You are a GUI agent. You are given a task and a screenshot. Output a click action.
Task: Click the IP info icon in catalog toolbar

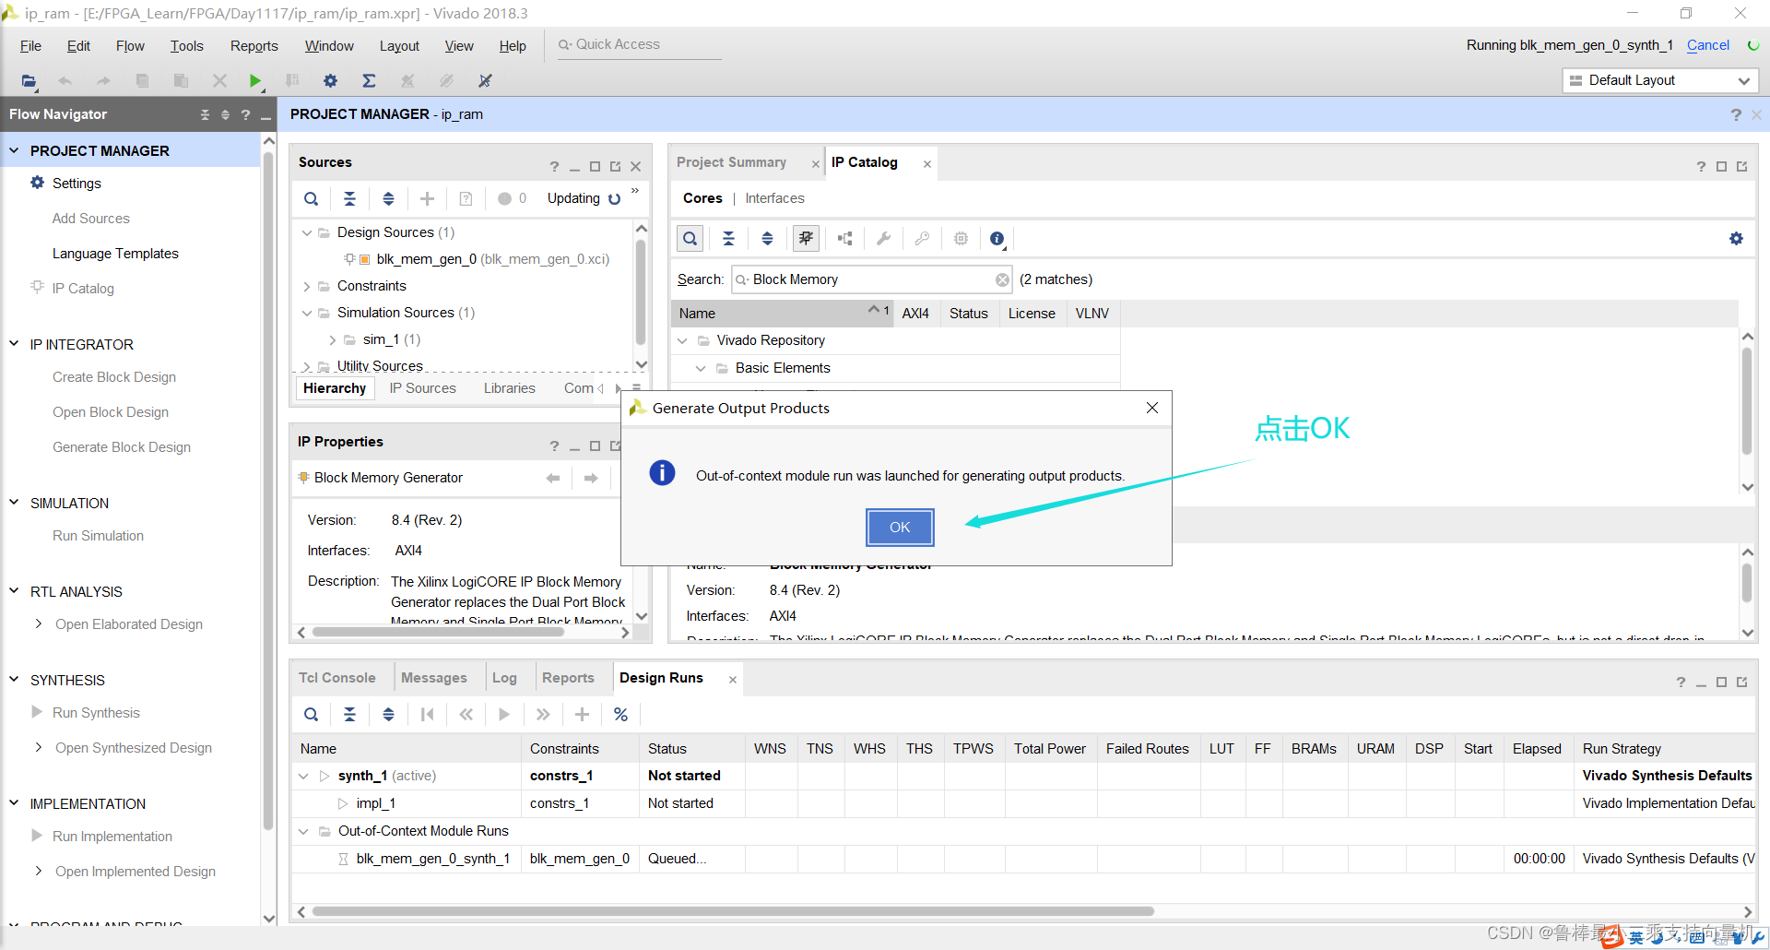(997, 239)
